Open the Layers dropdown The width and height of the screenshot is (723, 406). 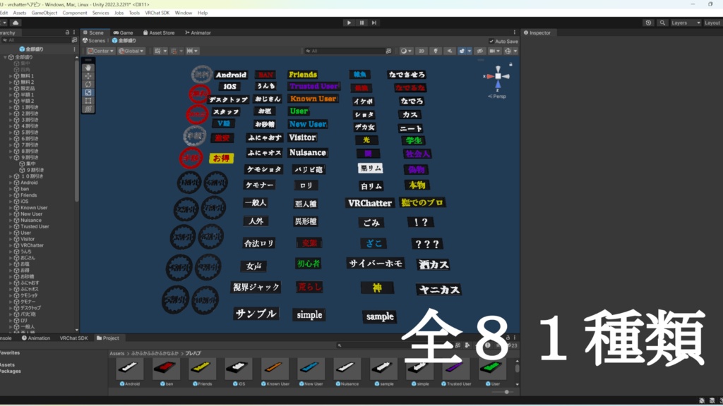[685, 23]
